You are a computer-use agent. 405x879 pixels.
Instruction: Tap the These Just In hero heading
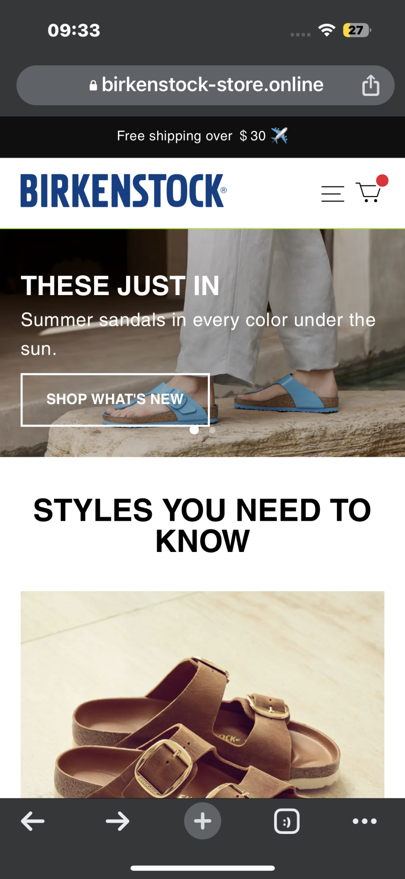click(x=120, y=286)
